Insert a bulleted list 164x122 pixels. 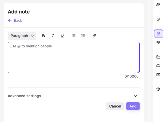pos(74,36)
